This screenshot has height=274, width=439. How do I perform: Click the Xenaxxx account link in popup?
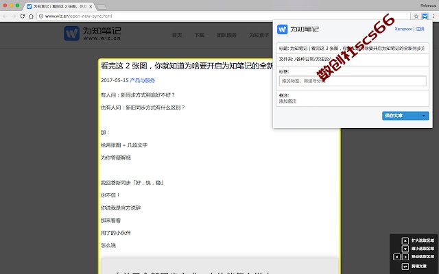pyautogui.click(x=403, y=29)
